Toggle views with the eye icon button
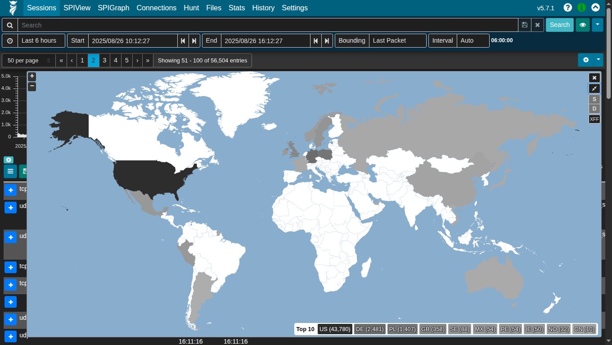 pyautogui.click(x=583, y=25)
